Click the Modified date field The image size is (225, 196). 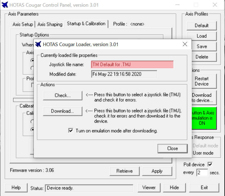click(124, 74)
